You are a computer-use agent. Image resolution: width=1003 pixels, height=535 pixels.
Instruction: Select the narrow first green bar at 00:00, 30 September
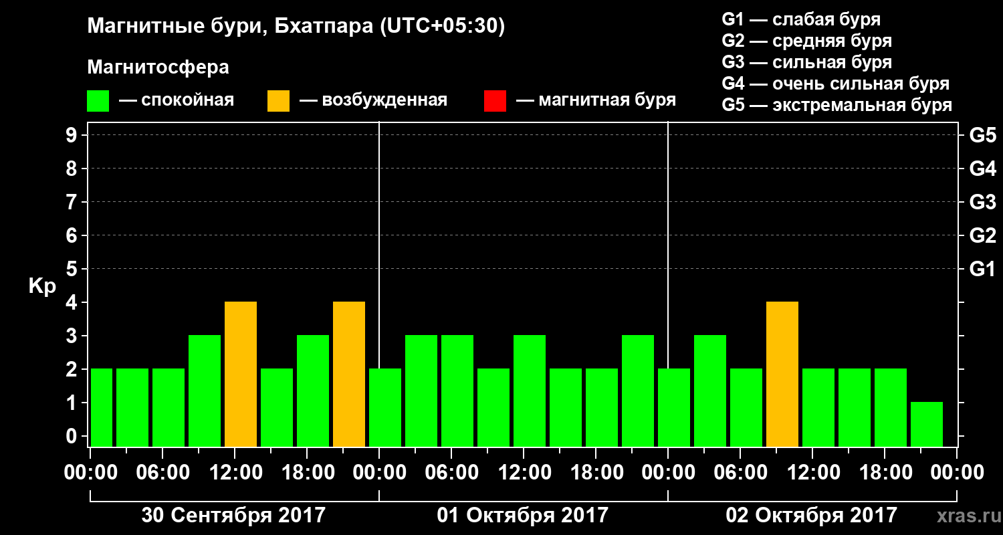pos(102,408)
